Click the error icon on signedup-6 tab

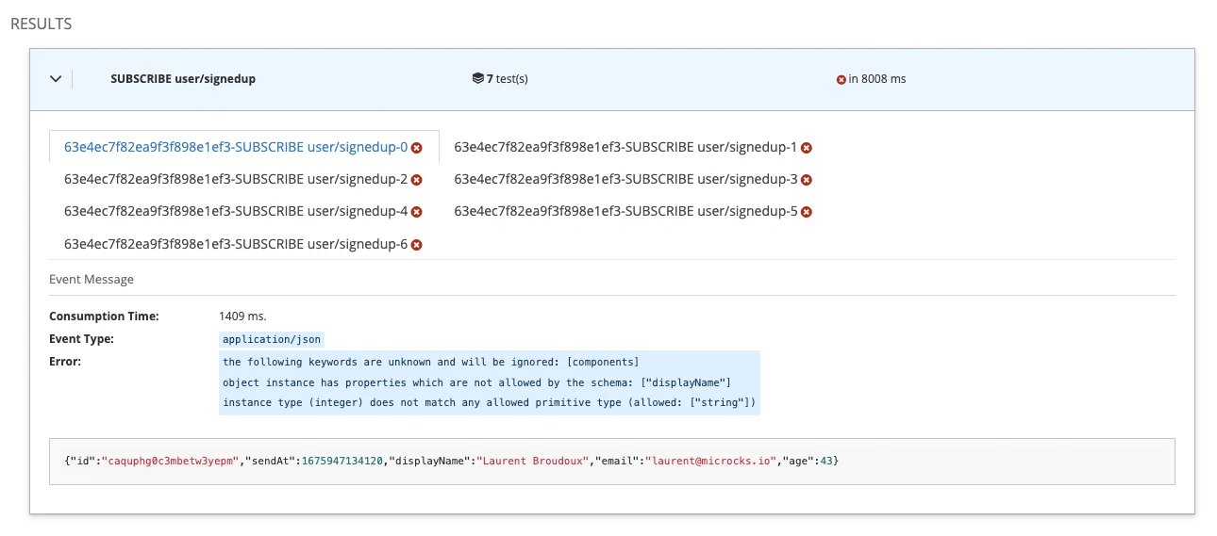pyautogui.click(x=416, y=245)
